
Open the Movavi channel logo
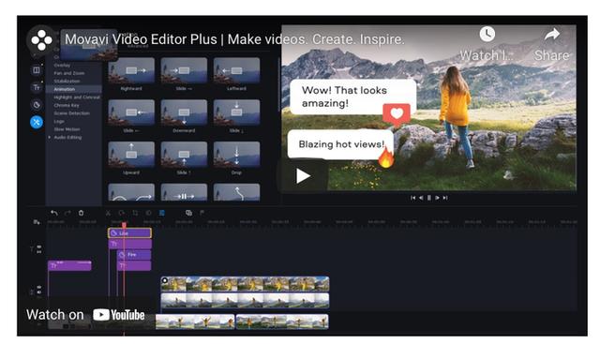(x=41, y=39)
